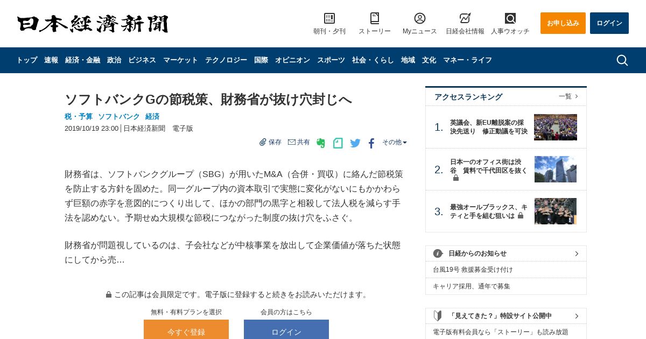Click the article headline ソフトバンクGの節税策

(x=208, y=100)
